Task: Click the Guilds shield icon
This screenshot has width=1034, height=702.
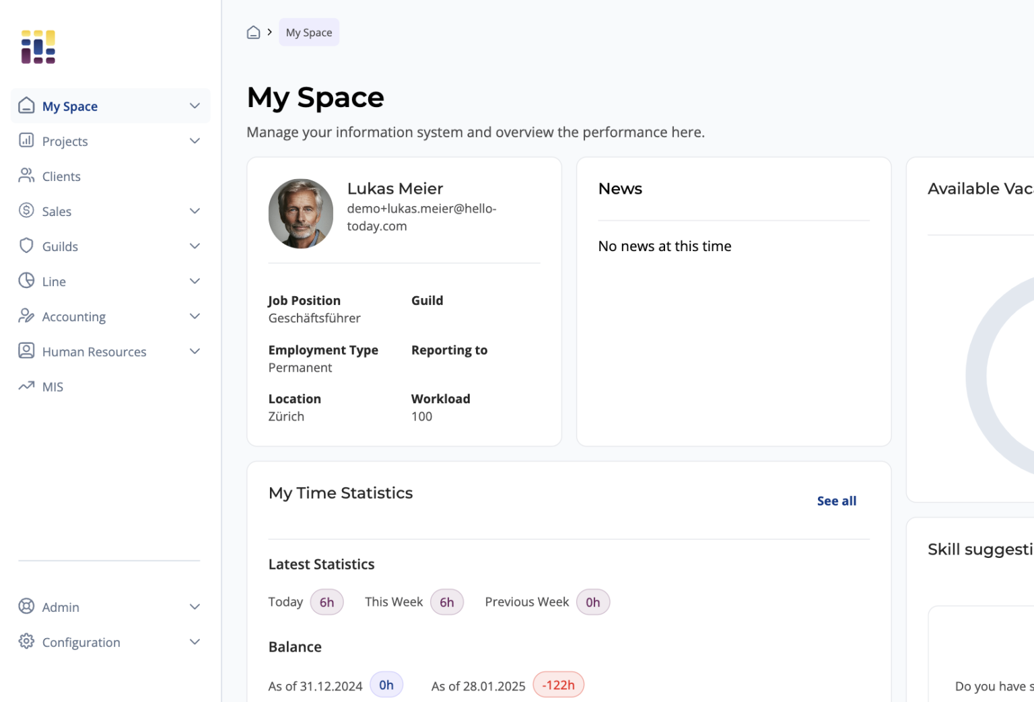Action: pos(26,246)
